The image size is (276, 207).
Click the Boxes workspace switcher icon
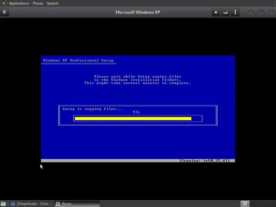click(x=245, y=204)
